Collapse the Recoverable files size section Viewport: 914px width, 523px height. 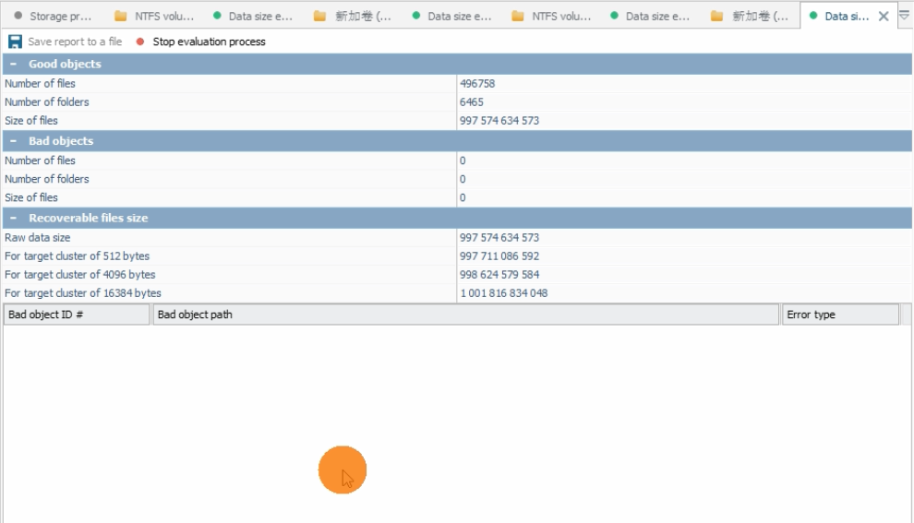pyautogui.click(x=13, y=218)
